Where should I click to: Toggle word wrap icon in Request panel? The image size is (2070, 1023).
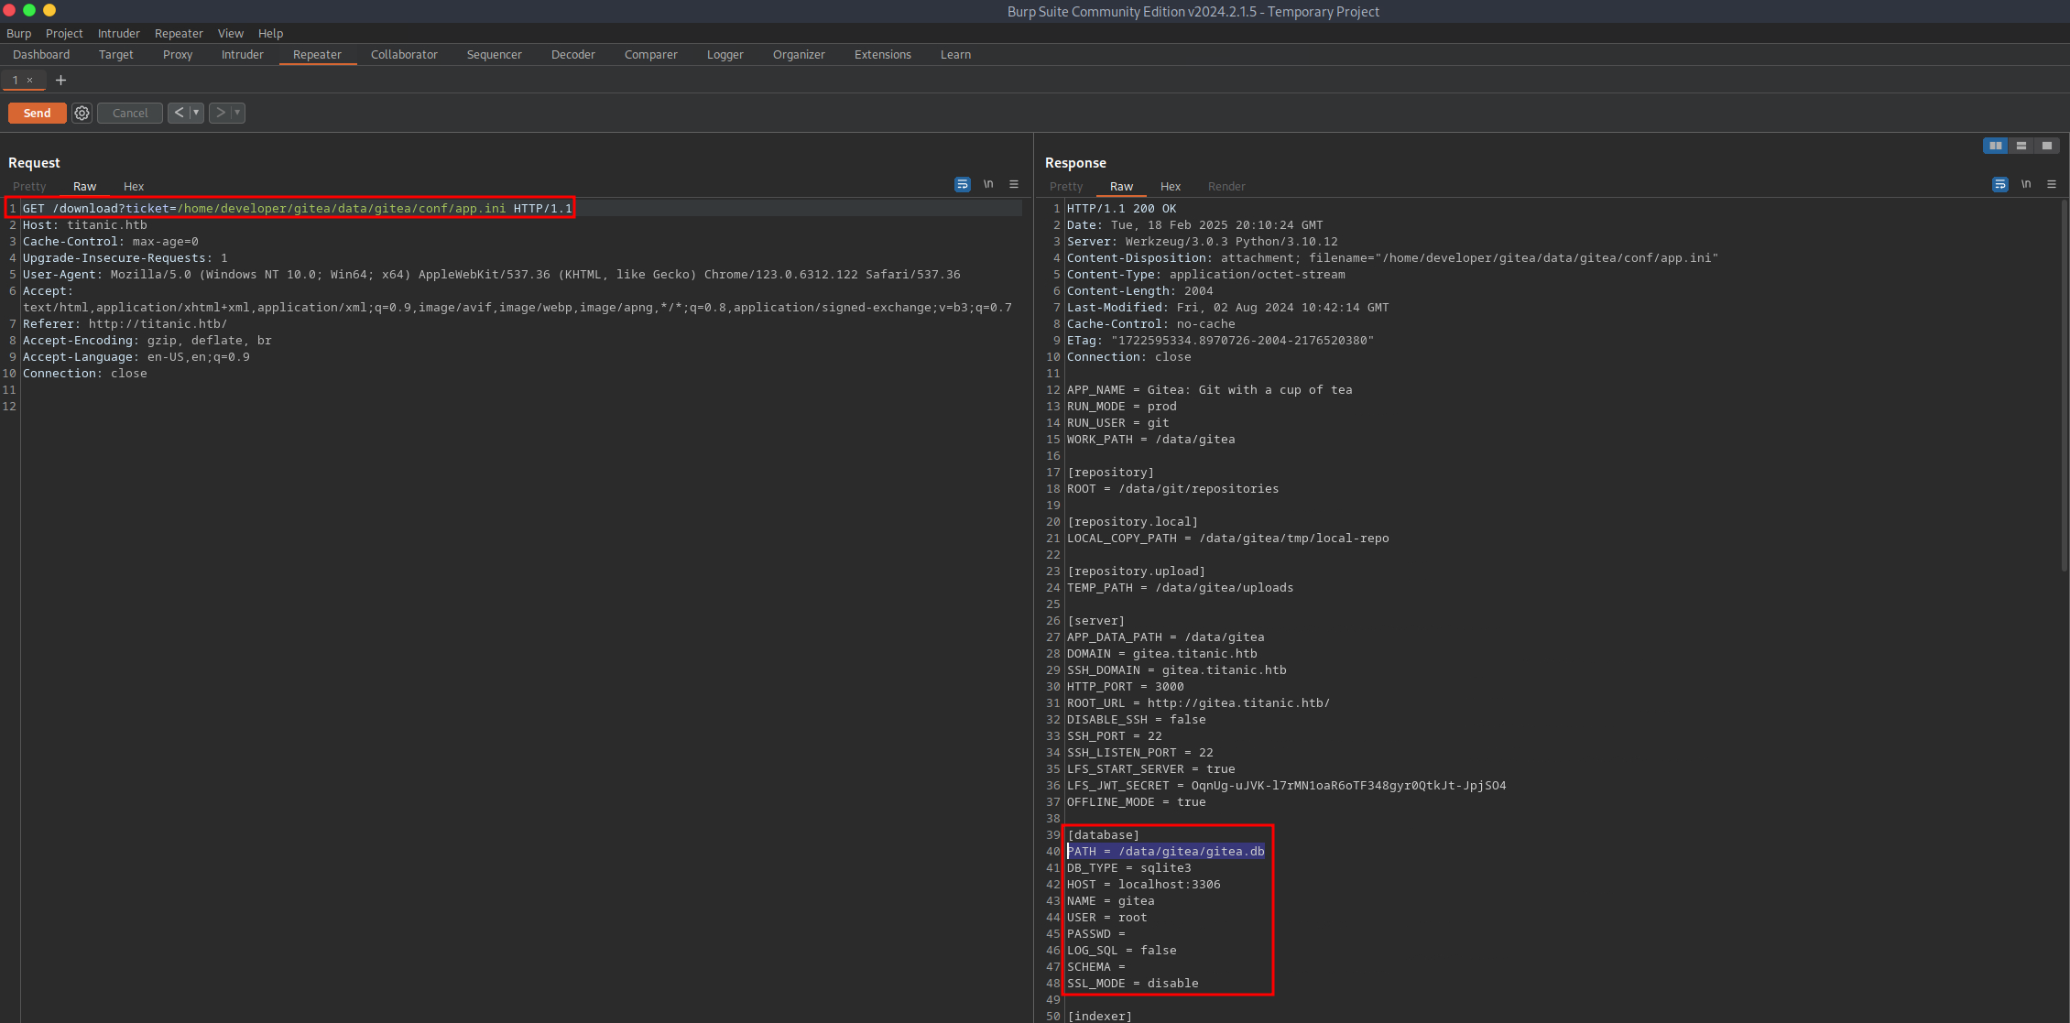[962, 184]
